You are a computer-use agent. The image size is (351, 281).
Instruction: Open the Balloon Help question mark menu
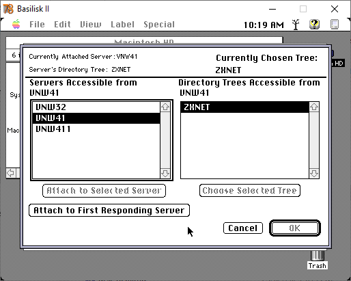tap(314, 24)
